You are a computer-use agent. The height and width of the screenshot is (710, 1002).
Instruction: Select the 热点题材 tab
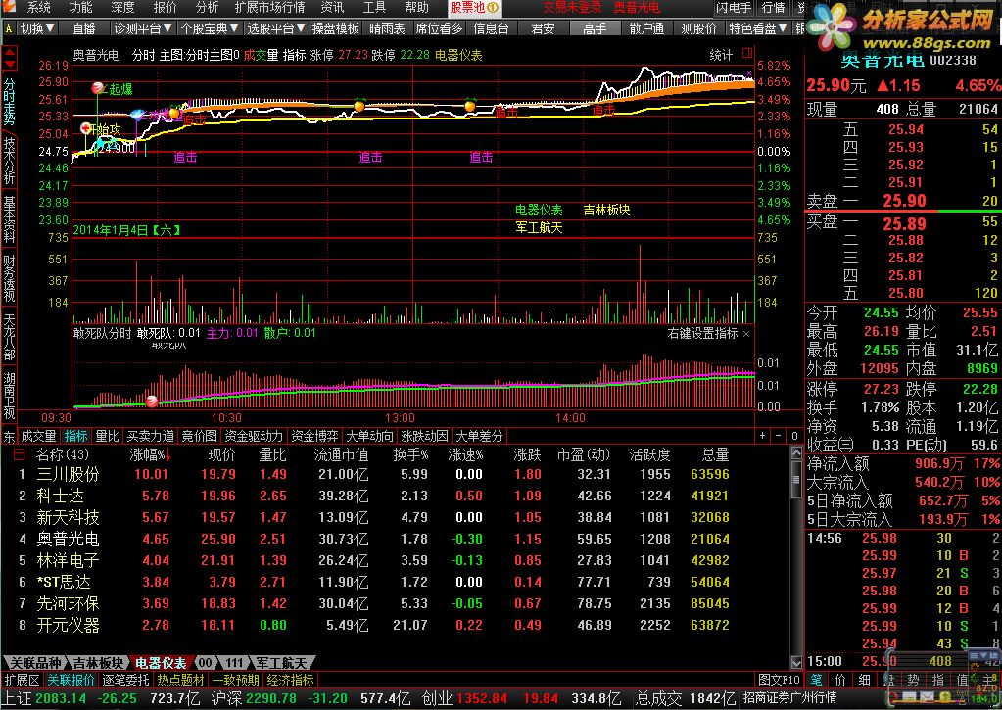click(181, 680)
